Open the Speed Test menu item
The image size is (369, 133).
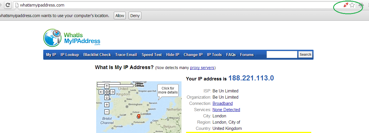click(x=152, y=55)
